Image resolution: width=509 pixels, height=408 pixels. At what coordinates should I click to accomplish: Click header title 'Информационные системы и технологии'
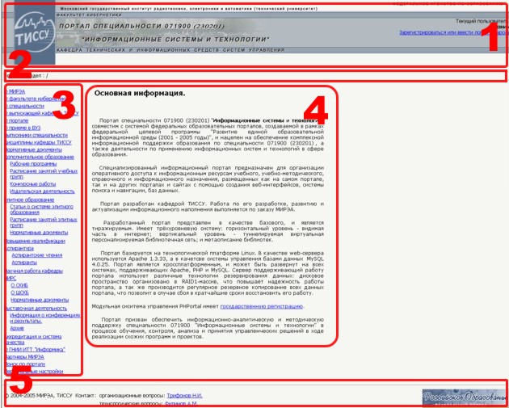pos(175,40)
